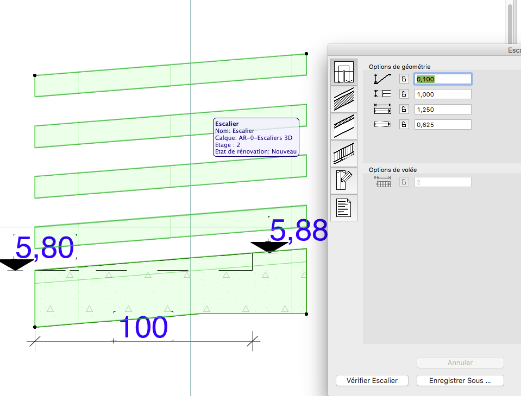Toggle the lock beside the 0,625 field
The width and height of the screenshot is (521, 396).
[x=404, y=124]
